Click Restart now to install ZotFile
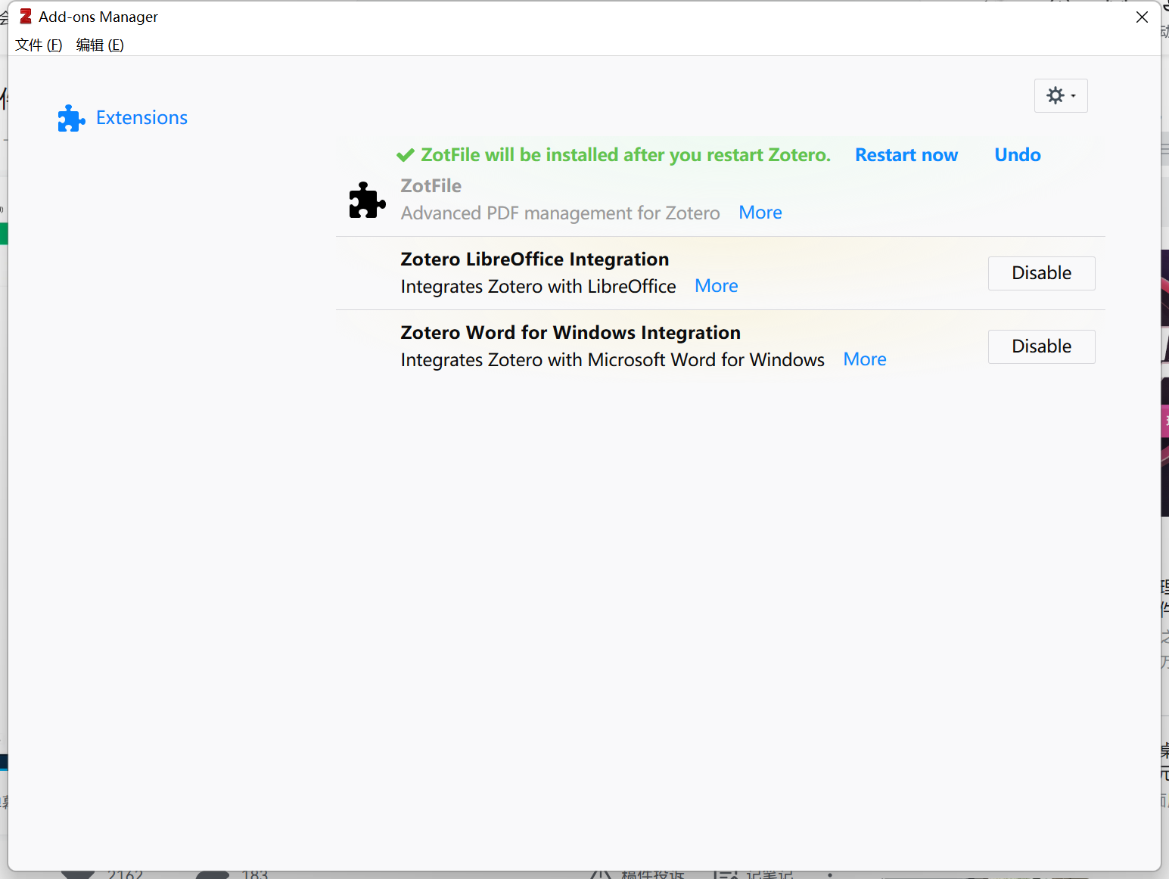Image resolution: width=1169 pixels, height=879 pixels. (906, 155)
